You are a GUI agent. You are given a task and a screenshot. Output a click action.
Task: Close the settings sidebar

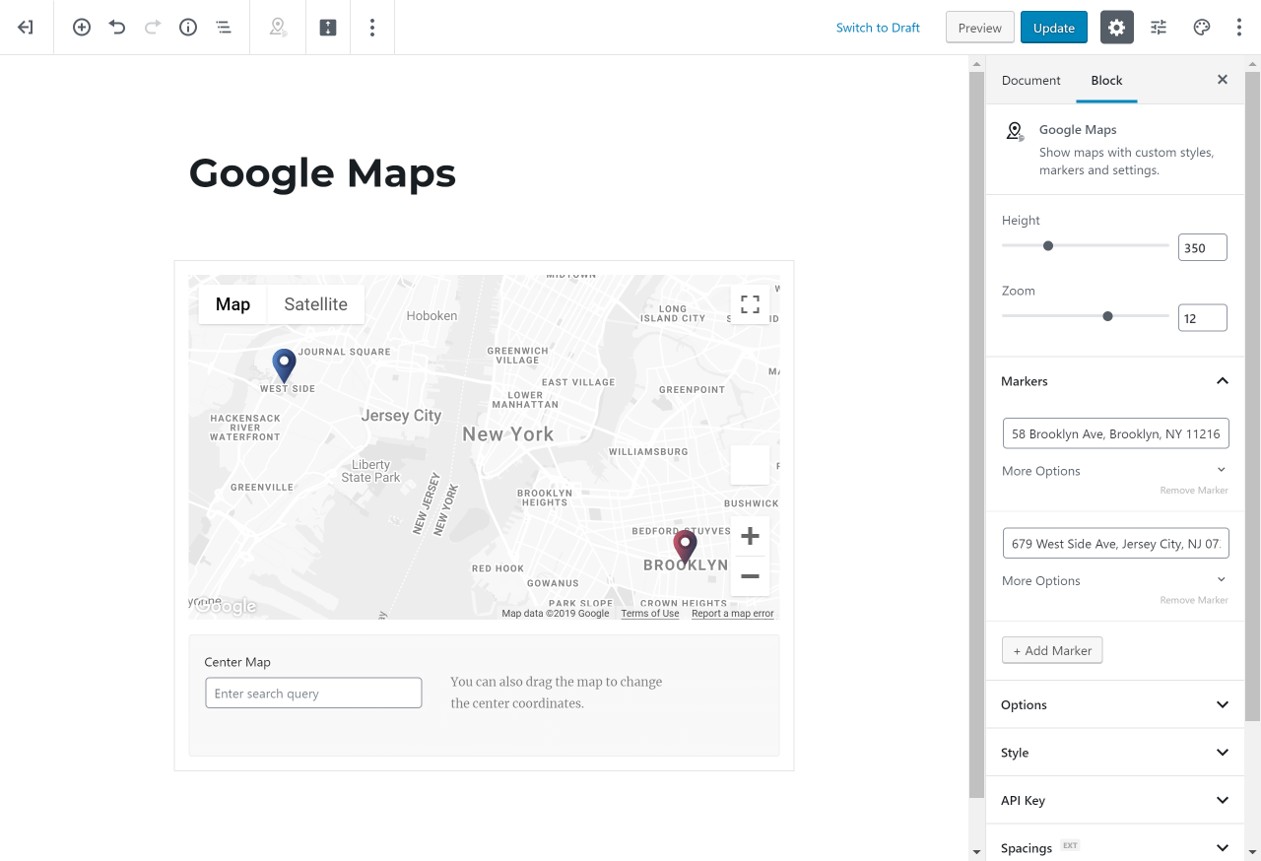[x=1223, y=80]
